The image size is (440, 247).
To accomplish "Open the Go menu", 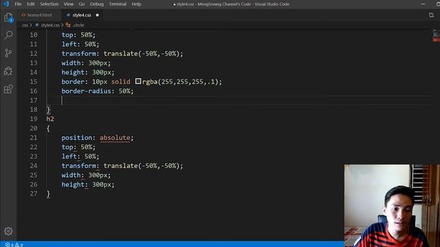I will [x=82, y=4].
